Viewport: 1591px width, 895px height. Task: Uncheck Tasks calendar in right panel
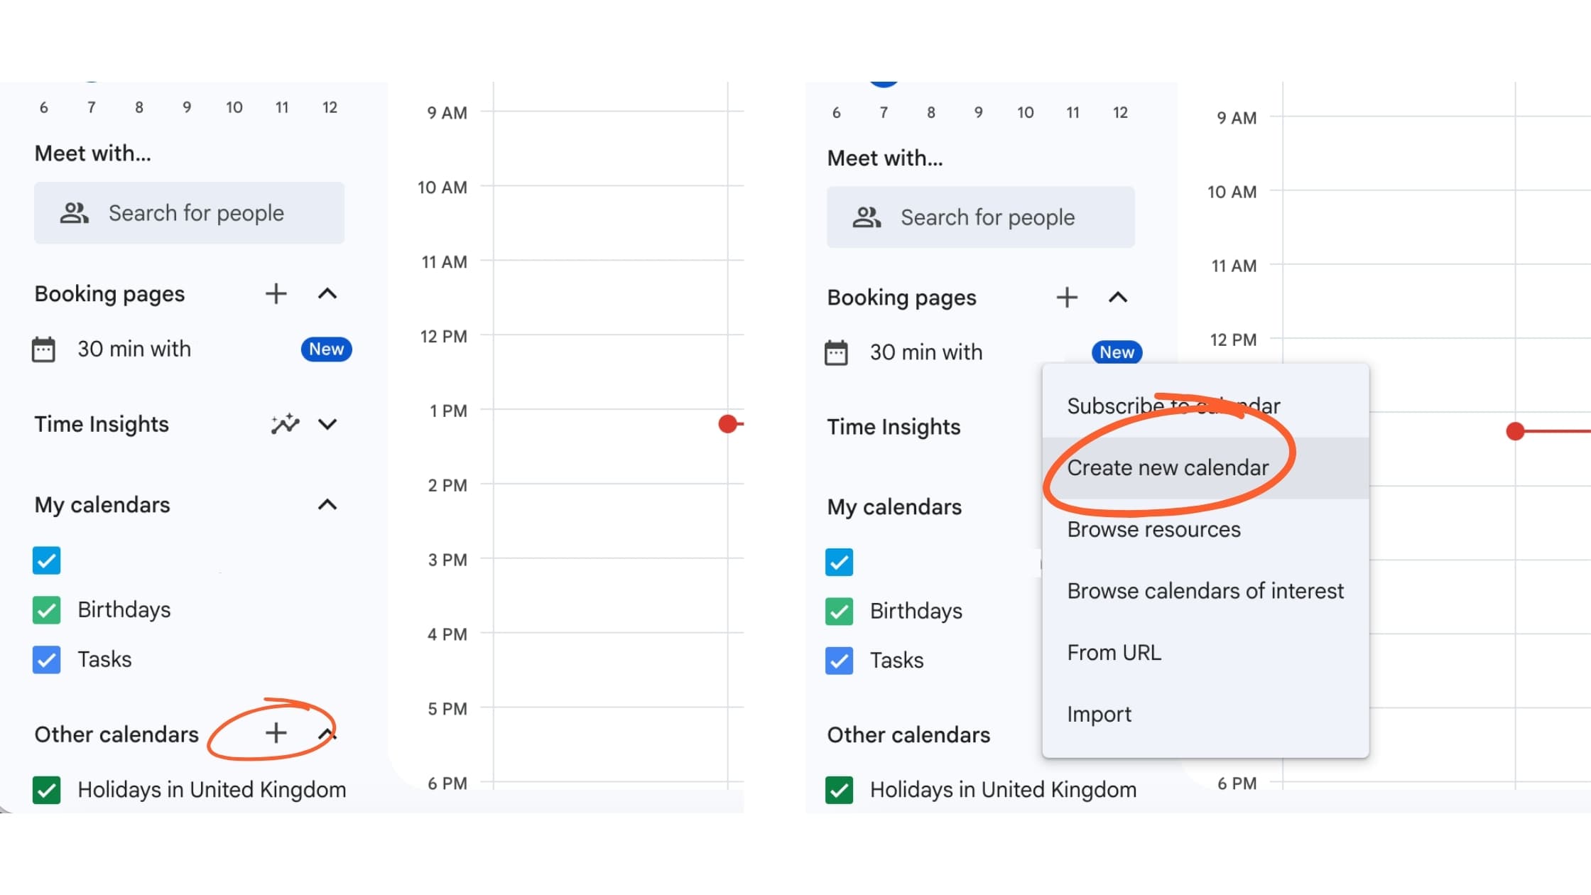click(839, 661)
